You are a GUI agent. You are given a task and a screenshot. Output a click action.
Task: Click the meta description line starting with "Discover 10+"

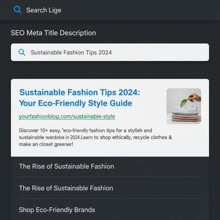86,131
